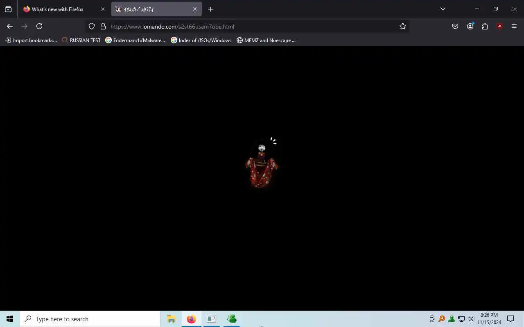Open the notification center icon
524x327 pixels.
pyautogui.click(x=510, y=319)
